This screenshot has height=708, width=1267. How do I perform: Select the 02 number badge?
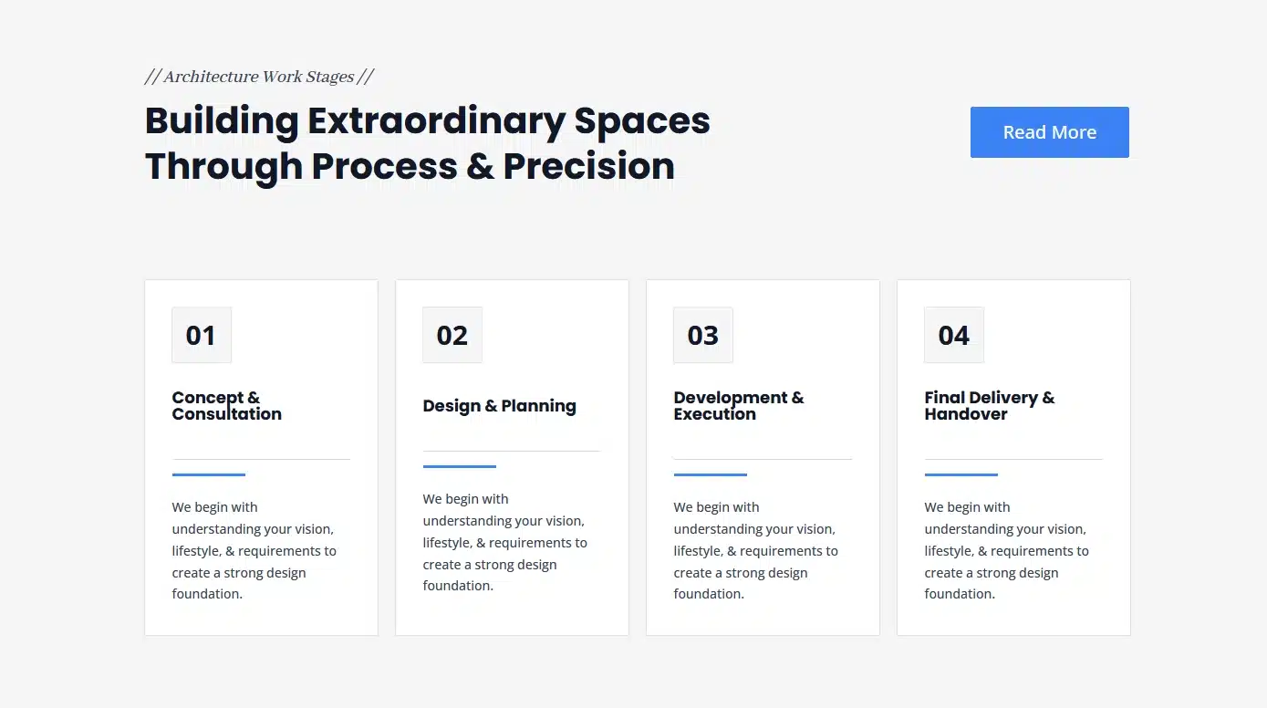coord(452,335)
